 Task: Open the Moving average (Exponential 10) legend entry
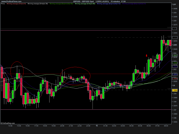pyautogui.click(x=109, y=4)
